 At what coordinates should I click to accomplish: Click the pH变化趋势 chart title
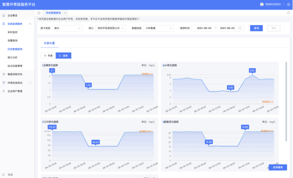coord(170,65)
